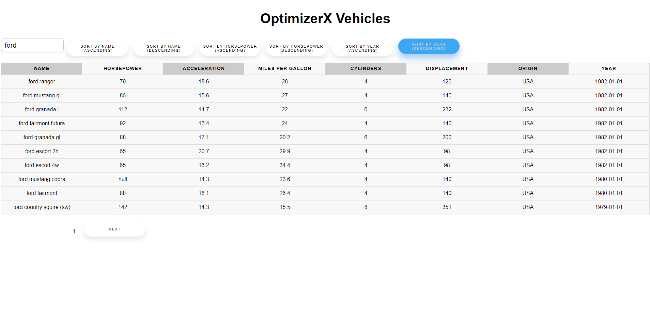This screenshot has width=650, height=323.
Task: Click the search field containing "ford"
Action: pyautogui.click(x=32, y=45)
